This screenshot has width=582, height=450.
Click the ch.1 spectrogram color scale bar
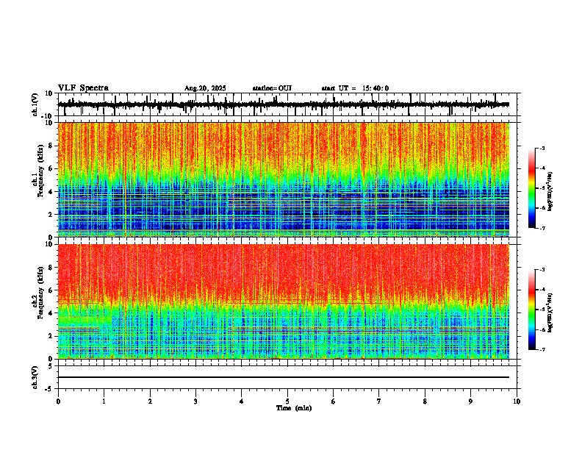point(532,188)
